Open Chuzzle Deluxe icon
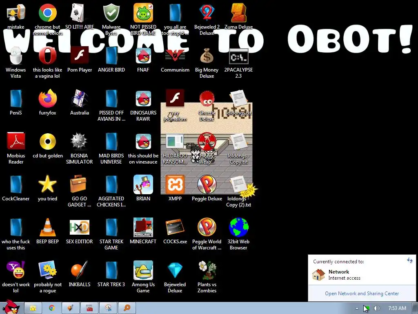The height and width of the screenshot is (314, 418). (x=207, y=99)
